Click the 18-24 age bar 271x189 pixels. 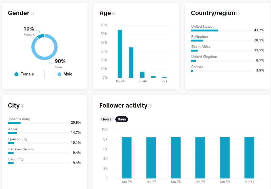120,54
